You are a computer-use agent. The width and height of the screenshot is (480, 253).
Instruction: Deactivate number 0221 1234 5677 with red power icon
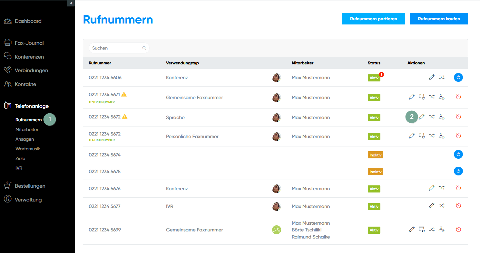point(458,206)
